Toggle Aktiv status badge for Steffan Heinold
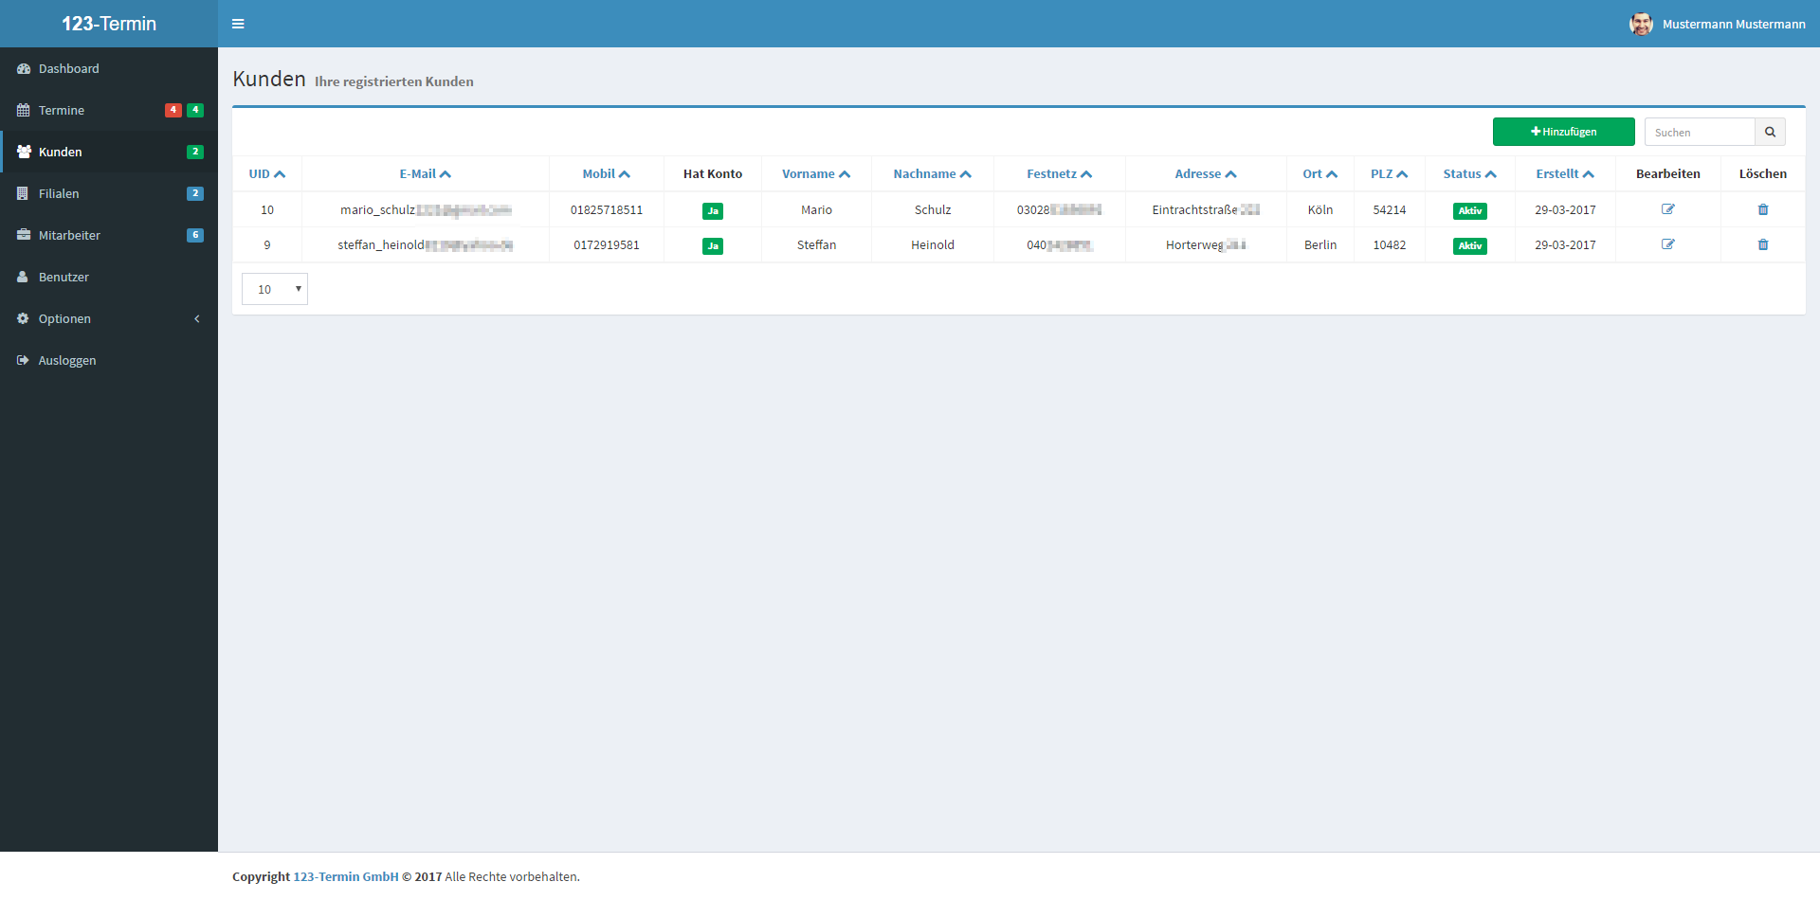The image size is (1820, 900). (1469, 245)
